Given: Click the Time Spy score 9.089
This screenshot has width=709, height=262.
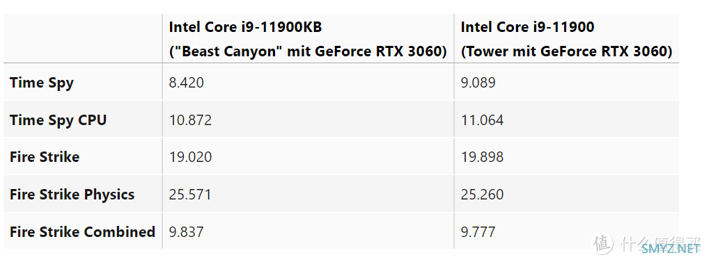Looking at the screenshot, I should [478, 83].
